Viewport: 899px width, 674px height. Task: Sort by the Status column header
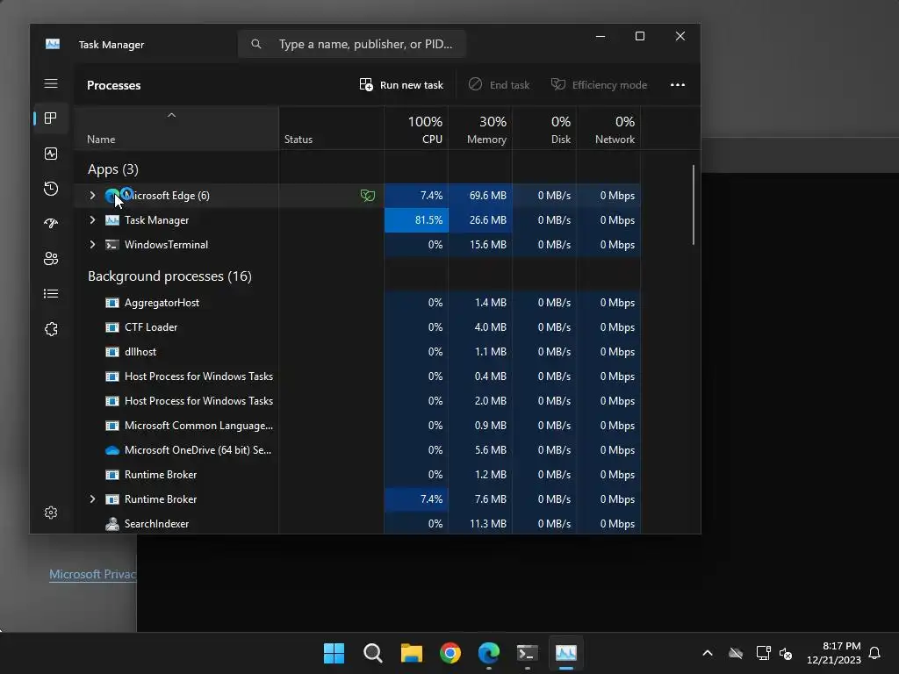(x=331, y=128)
